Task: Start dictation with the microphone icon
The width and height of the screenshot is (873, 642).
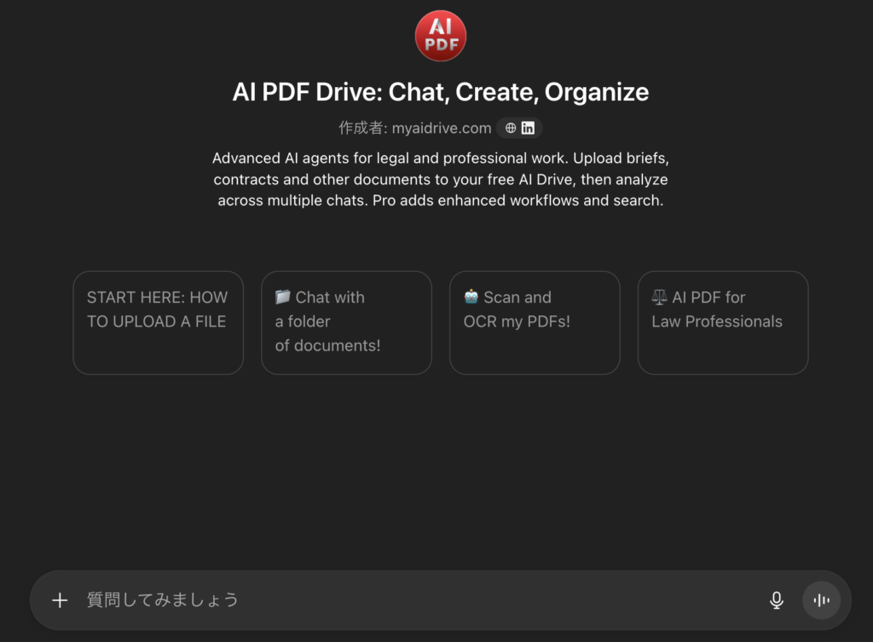Action: click(x=776, y=600)
